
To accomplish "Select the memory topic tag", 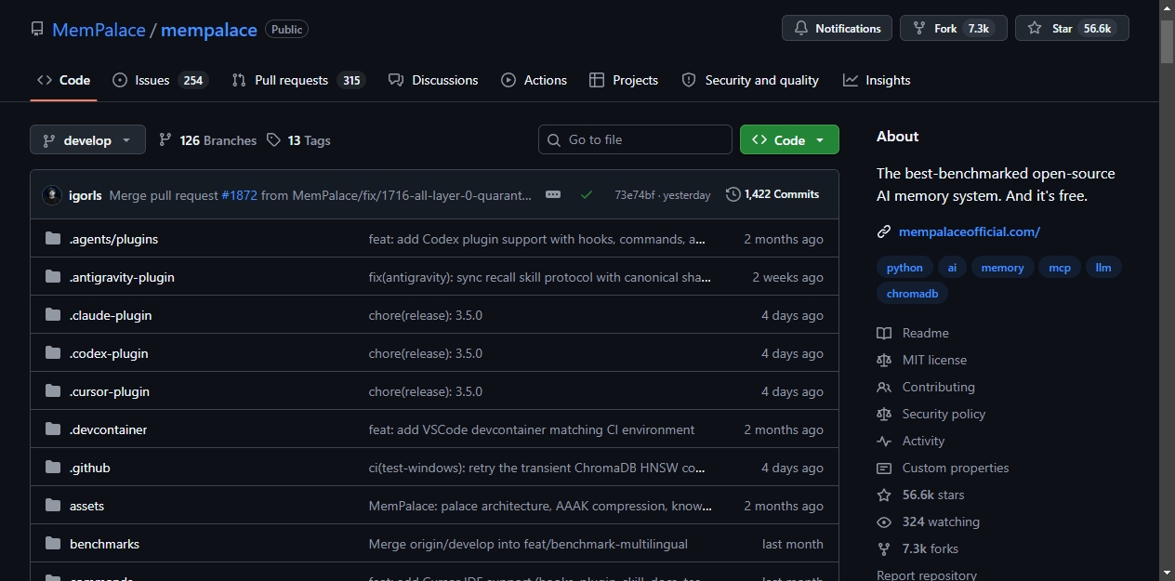I will tap(1002, 268).
